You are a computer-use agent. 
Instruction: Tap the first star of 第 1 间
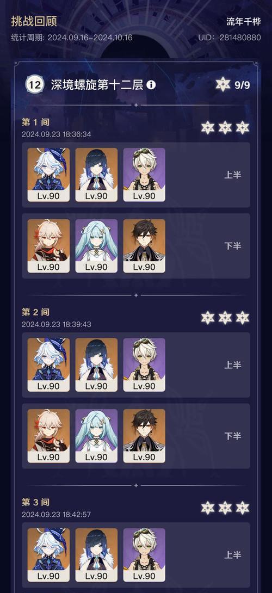coord(208,128)
